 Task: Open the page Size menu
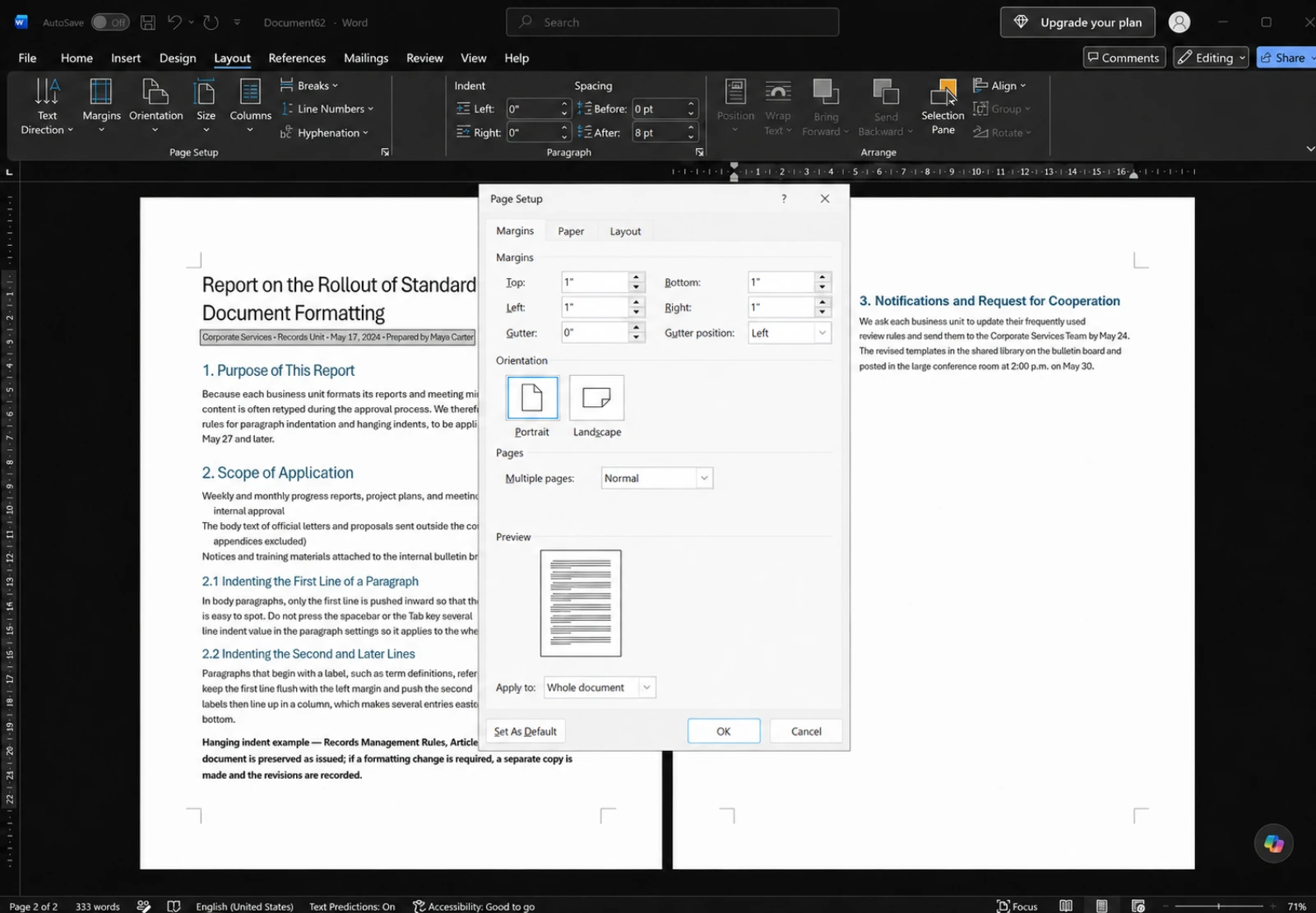206,107
